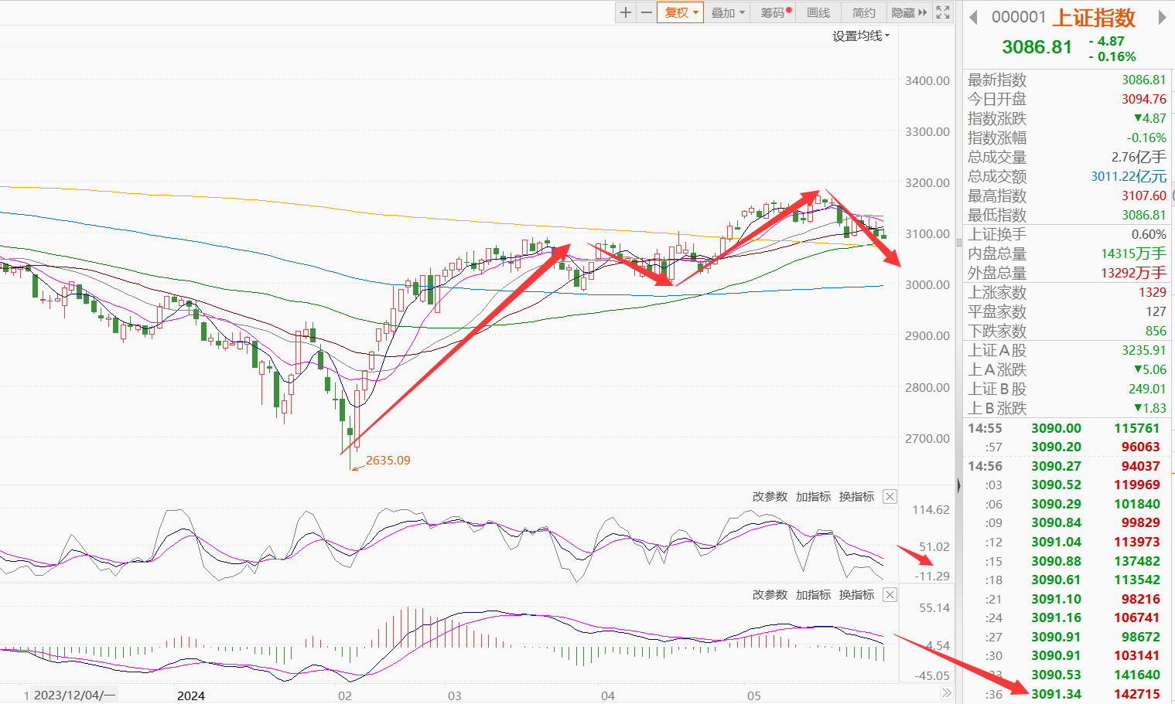The height and width of the screenshot is (704, 1175).
Task: Click 加指标 in lower indicator panel
Action: coord(813,595)
